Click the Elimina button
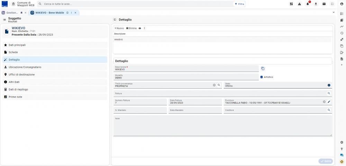346x166 pixels. tap(131, 28)
